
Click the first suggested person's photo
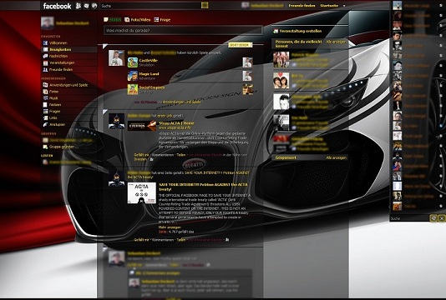(281, 59)
